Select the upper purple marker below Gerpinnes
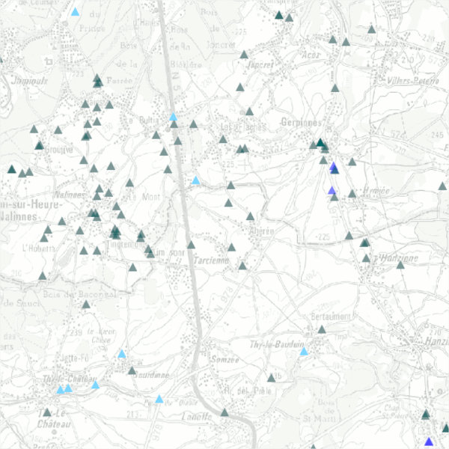Image resolution: width=449 pixels, height=449 pixels. [334, 168]
